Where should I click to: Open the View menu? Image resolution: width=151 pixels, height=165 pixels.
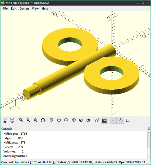[35, 9]
